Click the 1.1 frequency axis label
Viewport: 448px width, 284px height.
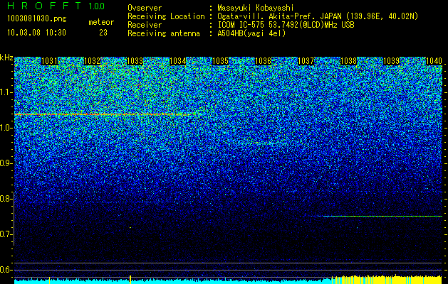(6, 92)
